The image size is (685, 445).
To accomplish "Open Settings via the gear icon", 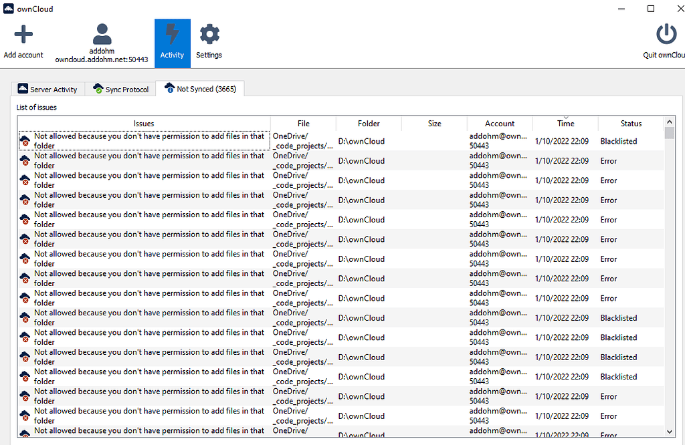I will tap(209, 33).
